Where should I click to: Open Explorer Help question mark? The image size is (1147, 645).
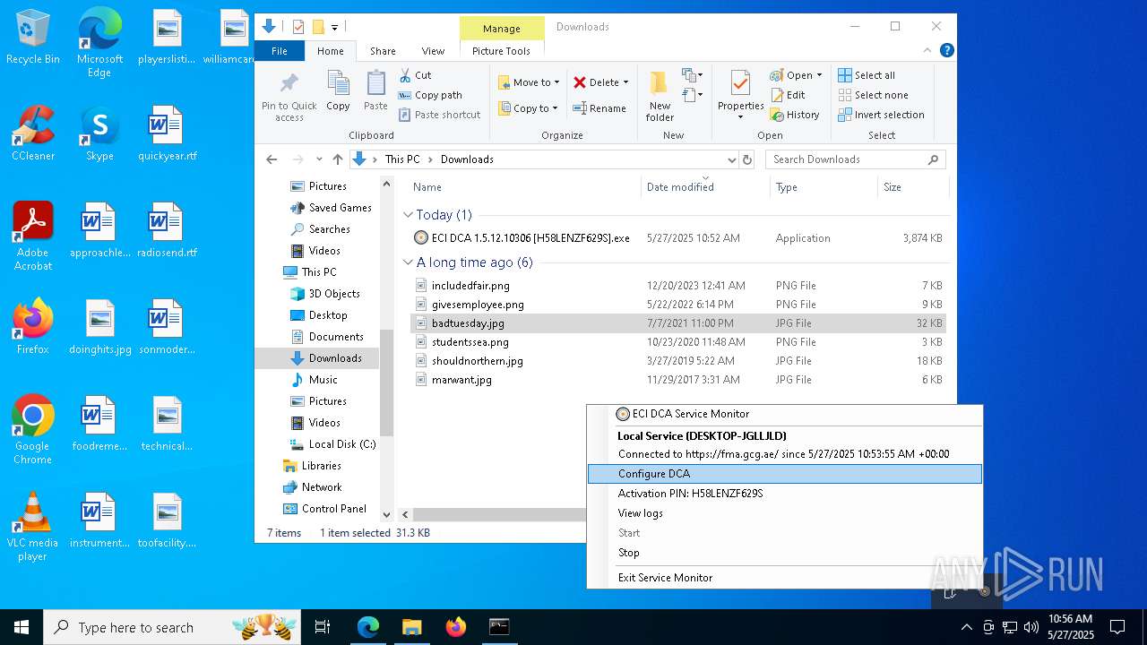(947, 51)
